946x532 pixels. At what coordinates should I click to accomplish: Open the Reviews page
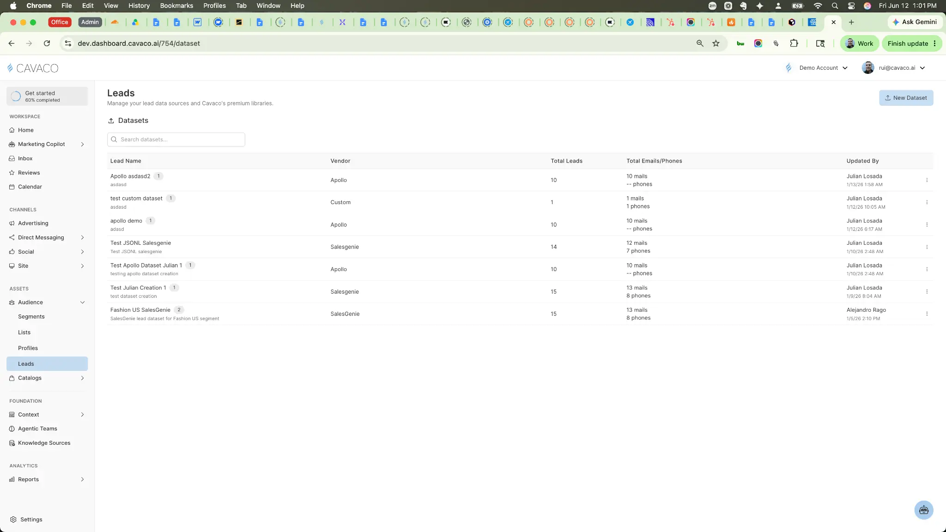(29, 173)
